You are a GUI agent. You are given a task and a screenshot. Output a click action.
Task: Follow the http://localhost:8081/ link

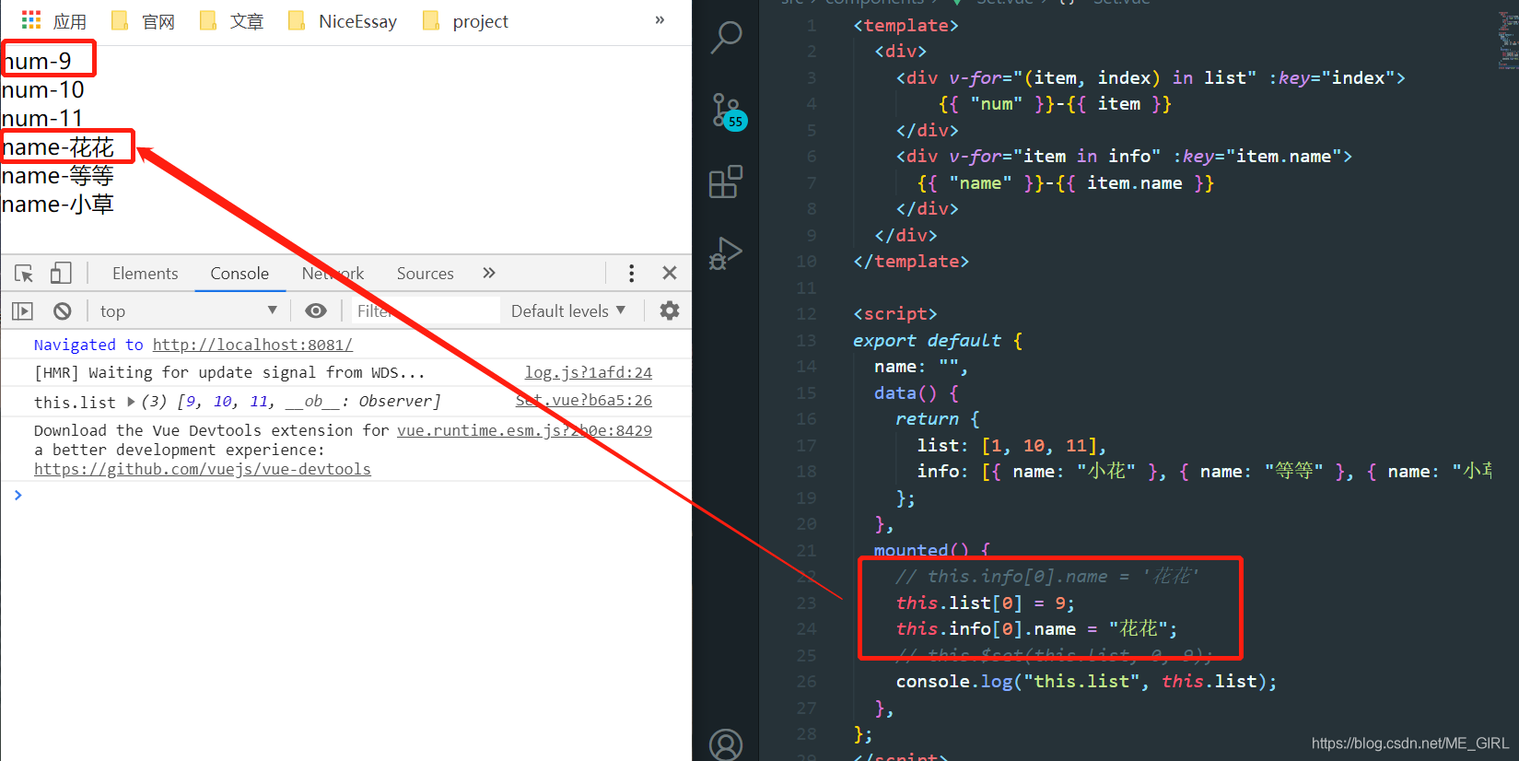[252, 345]
